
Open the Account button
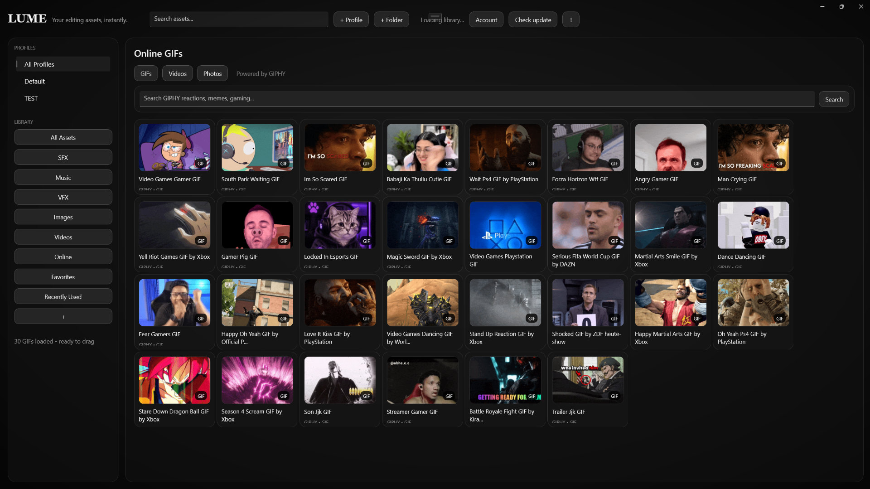(486, 19)
